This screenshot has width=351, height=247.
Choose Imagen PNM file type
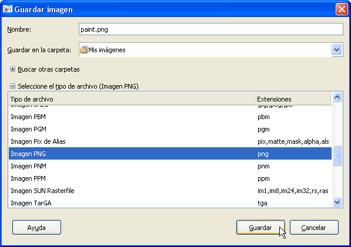pyautogui.click(x=170, y=166)
